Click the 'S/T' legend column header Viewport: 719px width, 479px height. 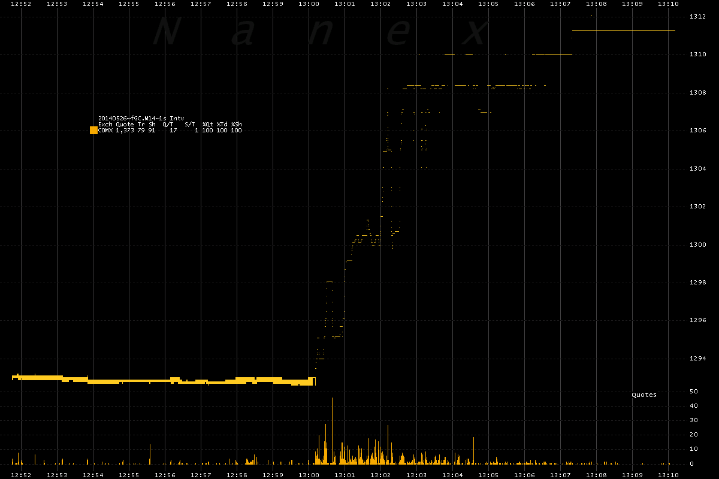tap(190, 124)
